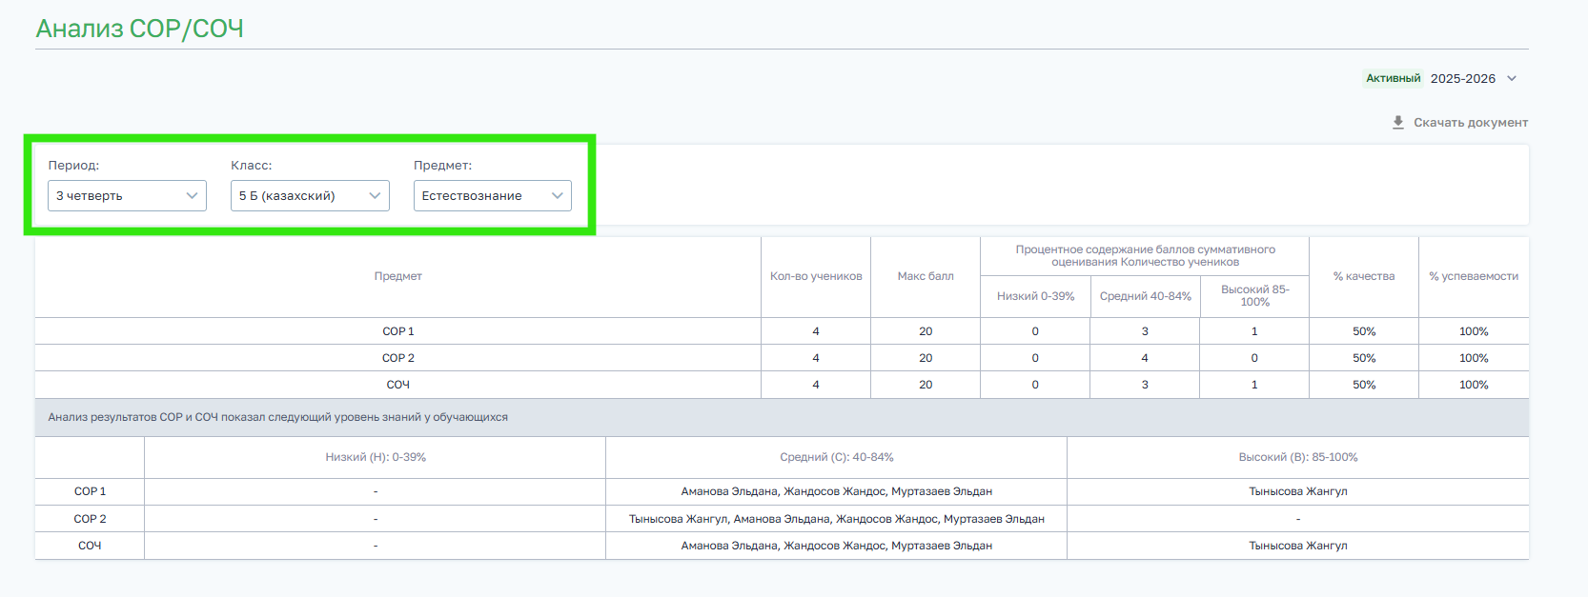1588x597 pixels.
Task: Click the Предмет column header in table
Action: pos(397,276)
